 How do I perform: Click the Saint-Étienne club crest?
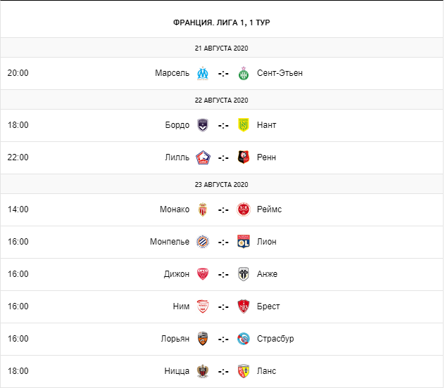[244, 73]
